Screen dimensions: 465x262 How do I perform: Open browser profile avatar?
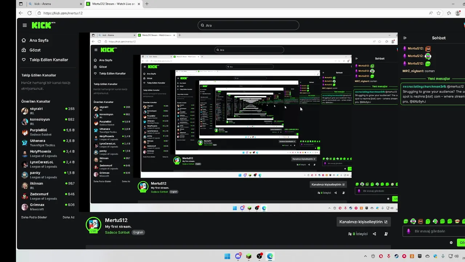pyautogui.click(x=458, y=13)
